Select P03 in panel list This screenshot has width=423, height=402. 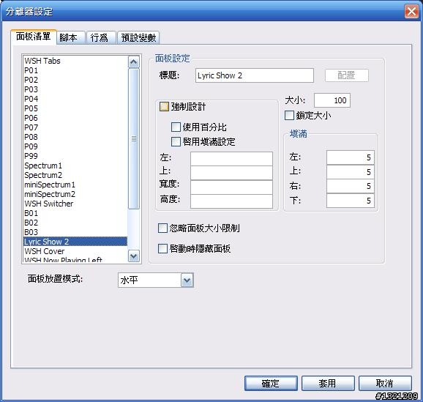coord(75,89)
